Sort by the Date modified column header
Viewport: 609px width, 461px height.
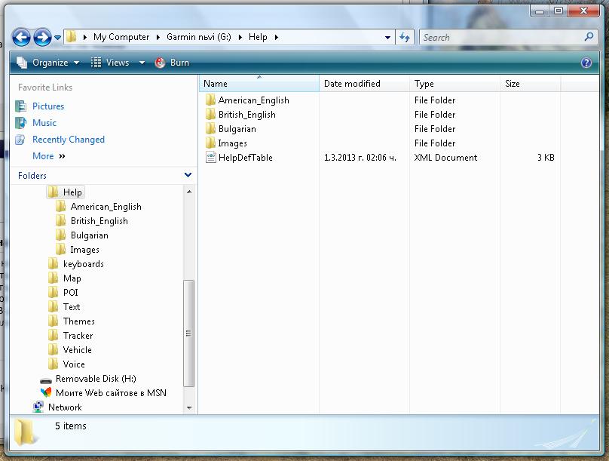pos(364,84)
